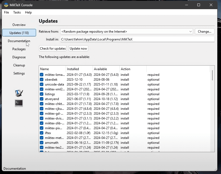
Task: Select the Updates (118) page
Action: coord(19,33)
